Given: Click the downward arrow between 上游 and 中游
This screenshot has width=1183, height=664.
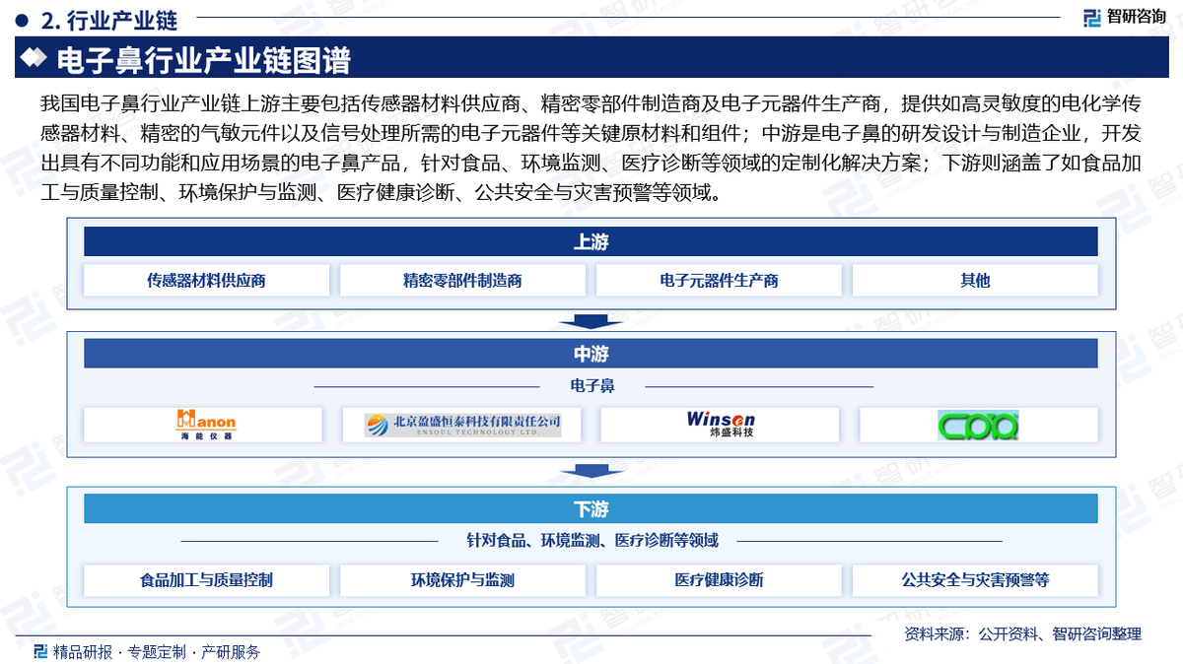Looking at the screenshot, I should 591,320.
